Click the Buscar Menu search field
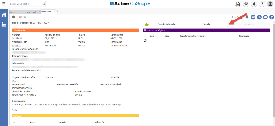The width and height of the screenshot is (275, 126). 25,4
